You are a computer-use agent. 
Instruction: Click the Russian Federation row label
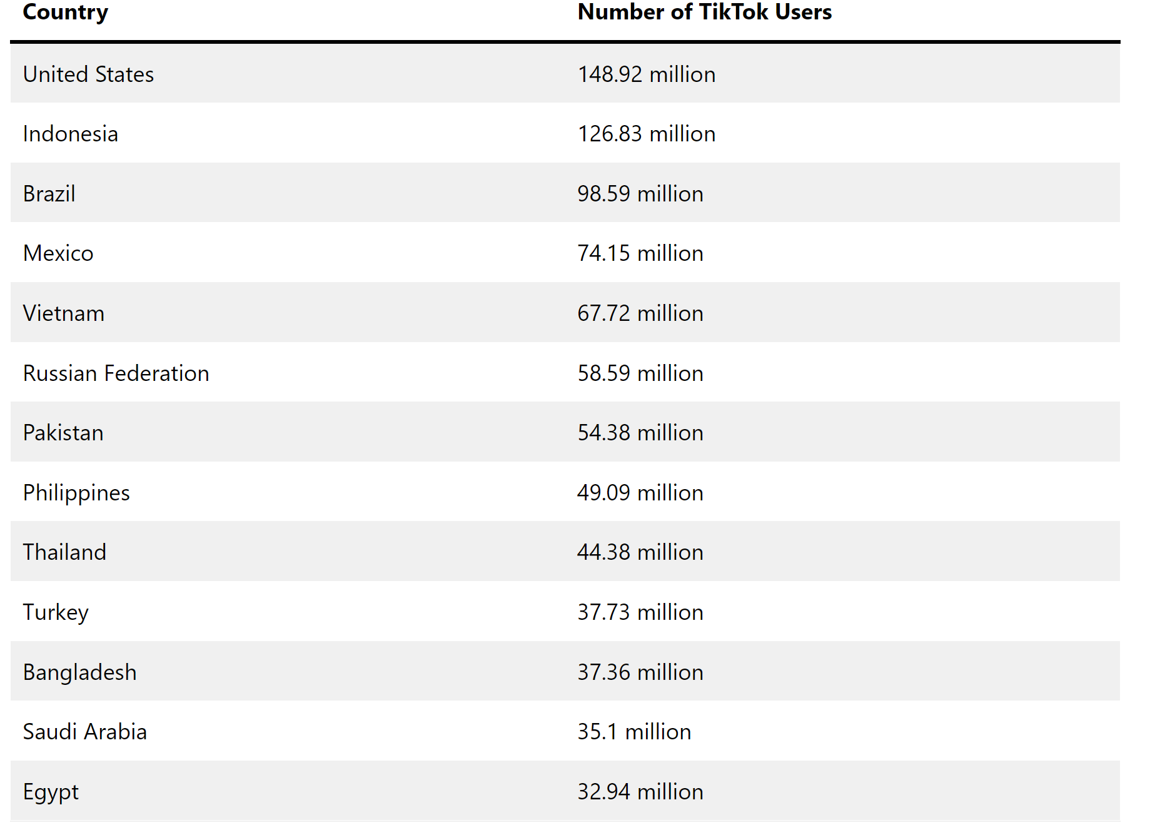click(116, 373)
